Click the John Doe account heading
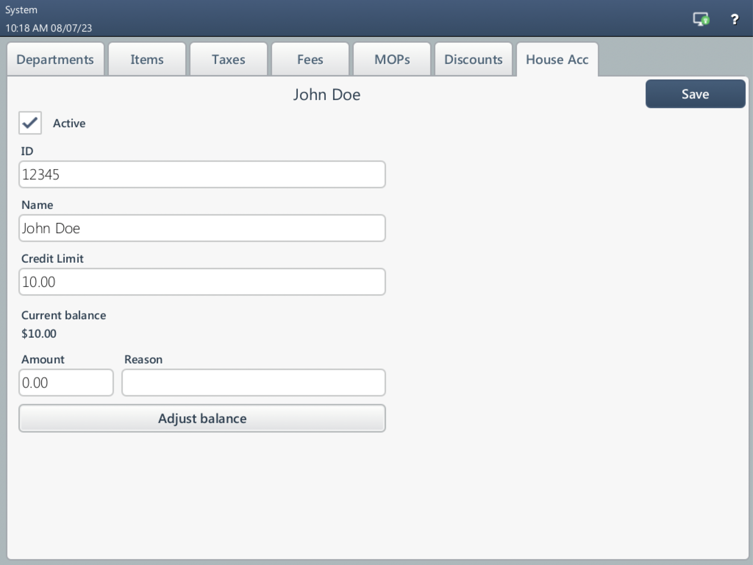Screen dimensions: 753x565 click(x=327, y=94)
